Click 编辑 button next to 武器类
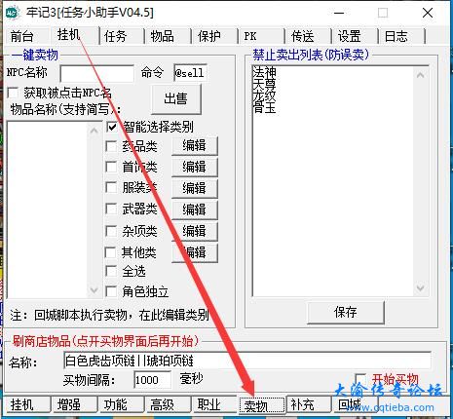The height and width of the screenshot is (419, 453). [x=195, y=209]
